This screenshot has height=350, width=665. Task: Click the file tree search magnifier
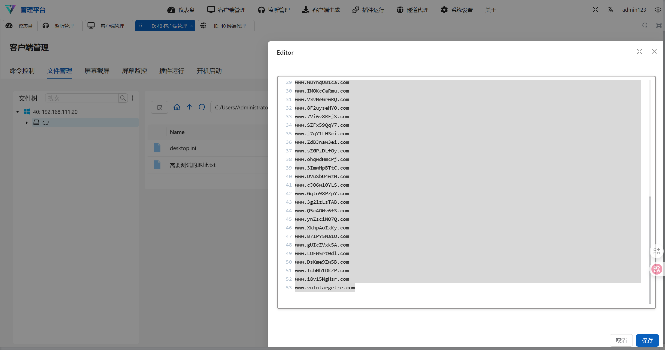[x=123, y=98]
